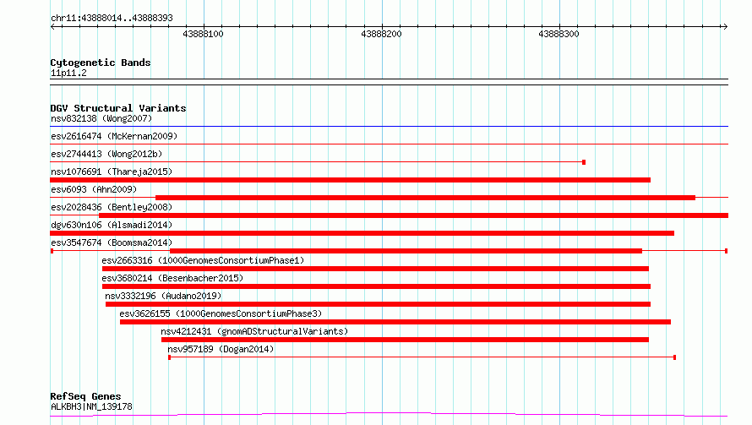Select variant nsv4212431 (gnomADStructuralVariants) label

click(x=254, y=331)
